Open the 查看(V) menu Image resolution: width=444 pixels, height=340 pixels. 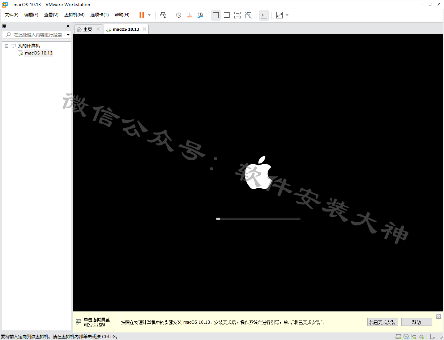51,15
